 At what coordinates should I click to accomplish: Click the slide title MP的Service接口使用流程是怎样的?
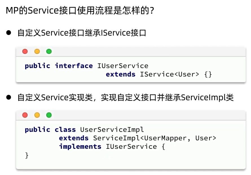pos(80,10)
